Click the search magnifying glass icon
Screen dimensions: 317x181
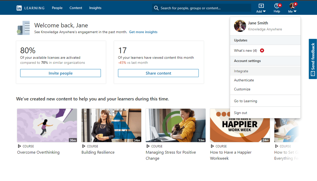[156, 8]
